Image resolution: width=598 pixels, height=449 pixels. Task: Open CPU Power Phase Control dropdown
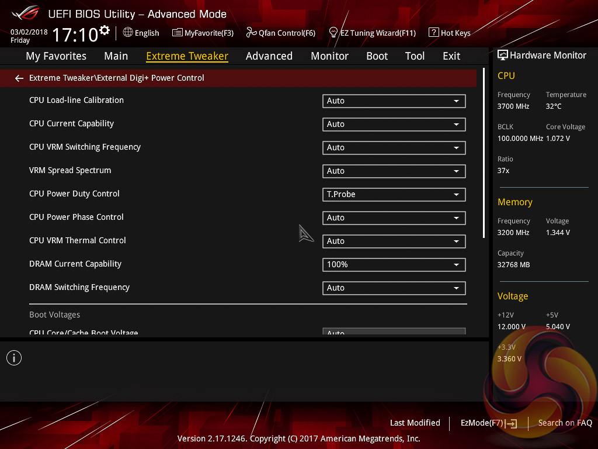point(394,218)
